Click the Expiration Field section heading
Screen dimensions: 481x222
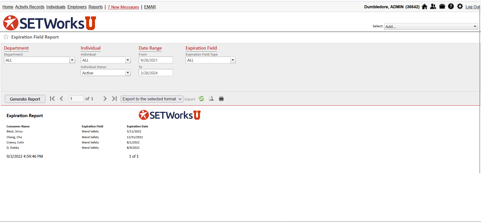click(x=201, y=48)
